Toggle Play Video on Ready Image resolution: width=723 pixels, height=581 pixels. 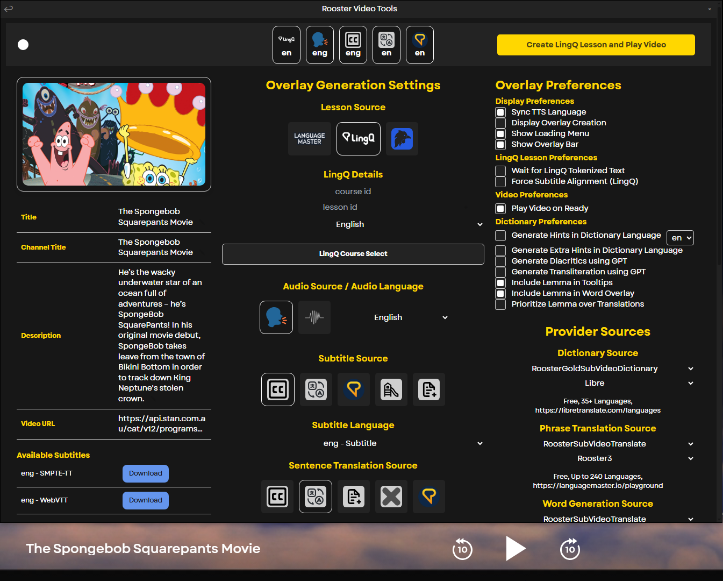point(500,209)
